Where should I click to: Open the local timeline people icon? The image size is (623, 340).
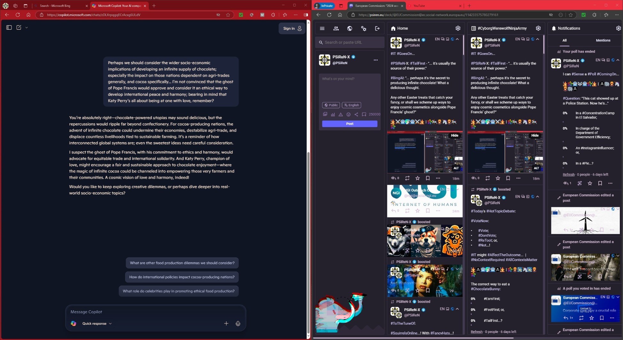336,28
